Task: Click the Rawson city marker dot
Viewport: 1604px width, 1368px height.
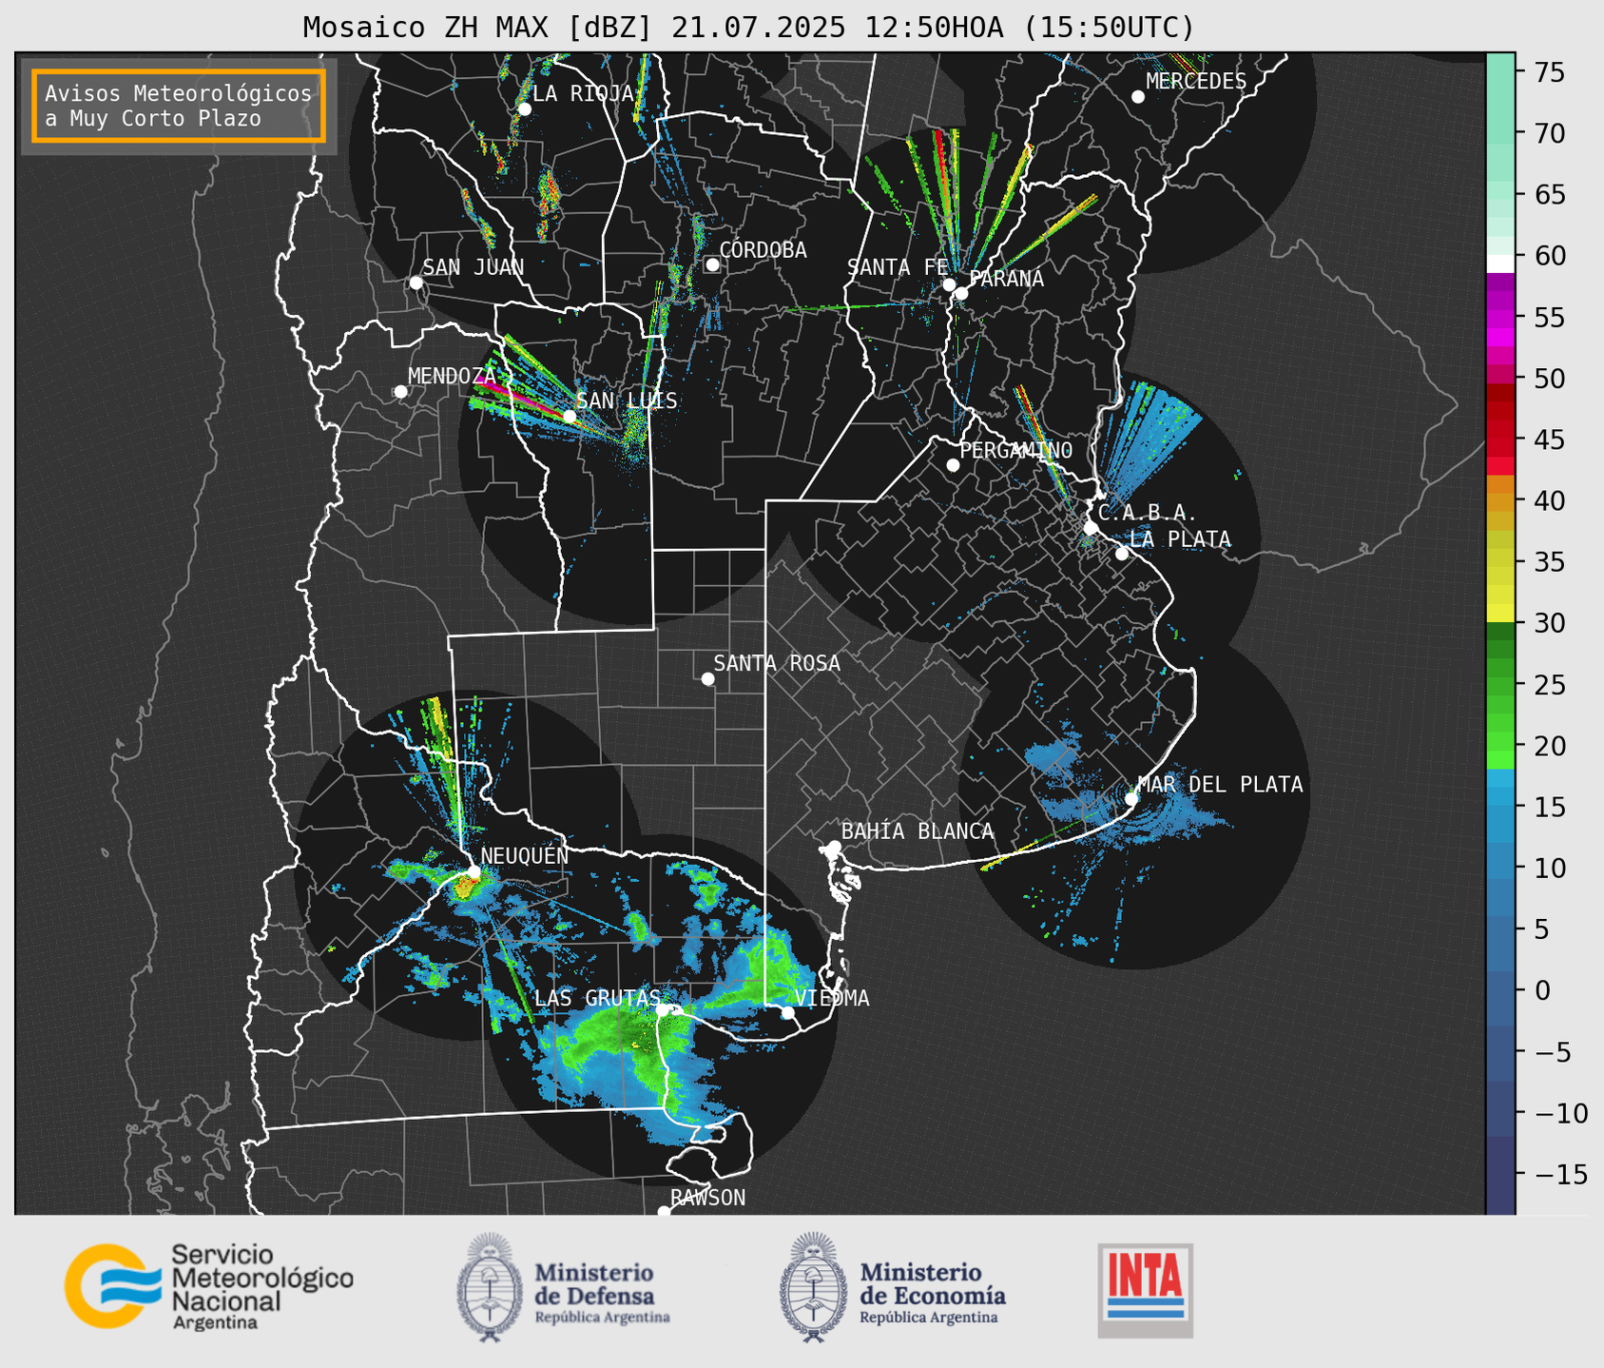Action: [x=664, y=1211]
